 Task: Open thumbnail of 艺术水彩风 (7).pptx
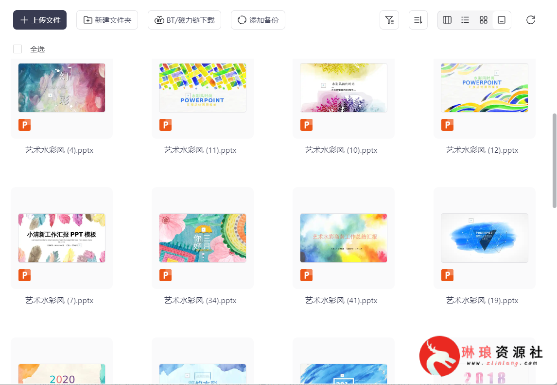click(x=62, y=238)
